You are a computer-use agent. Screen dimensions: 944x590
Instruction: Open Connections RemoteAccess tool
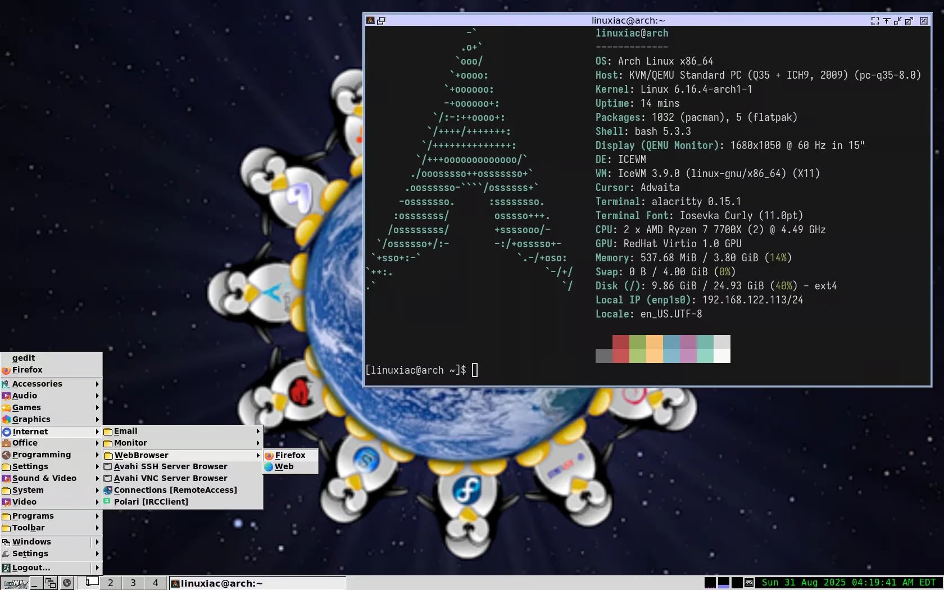(x=175, y=489)
